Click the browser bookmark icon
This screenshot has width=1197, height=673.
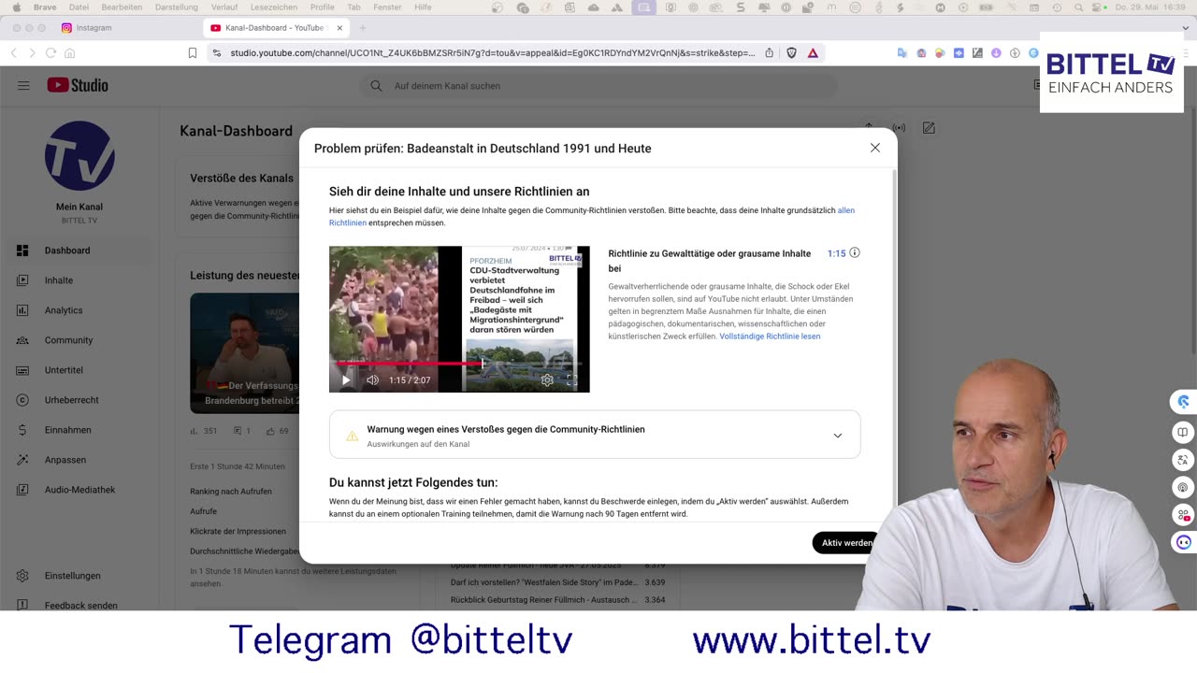(x=193, y=53)
